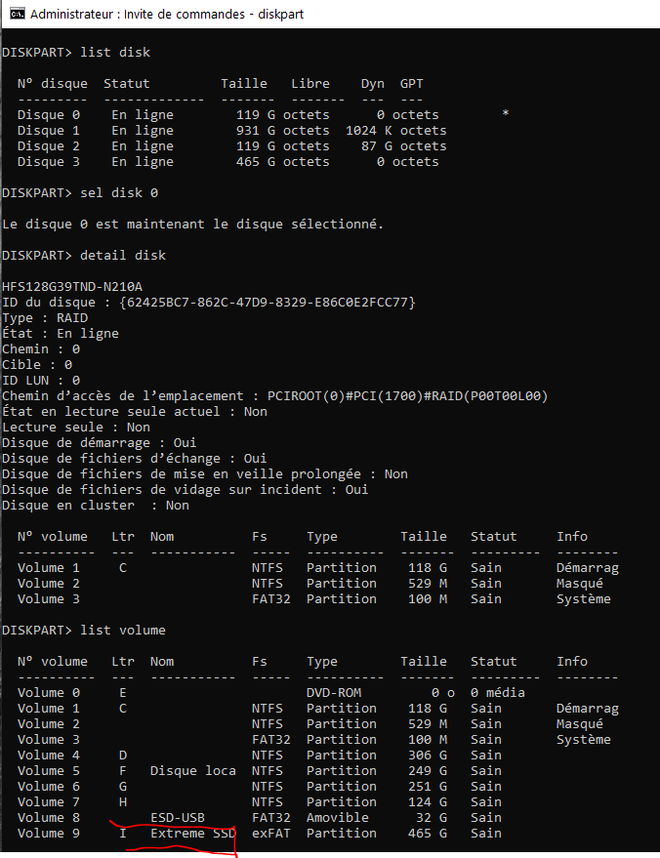This screenshot has width=660, height=858.
Task: Click the 'Chemin d'accès de l'emplacement' line
Action: 275,396
